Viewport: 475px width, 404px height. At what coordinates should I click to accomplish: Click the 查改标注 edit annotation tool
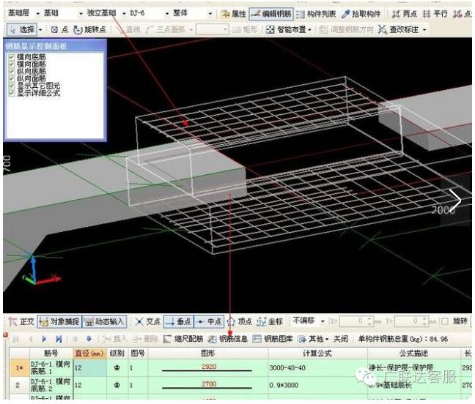click(399, 29)
